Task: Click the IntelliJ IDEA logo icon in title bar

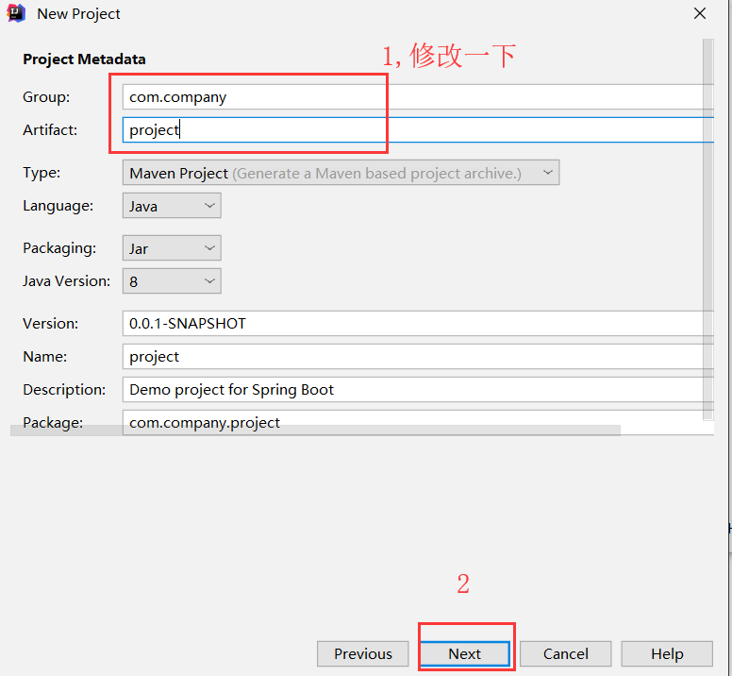Action: point(16,13)
